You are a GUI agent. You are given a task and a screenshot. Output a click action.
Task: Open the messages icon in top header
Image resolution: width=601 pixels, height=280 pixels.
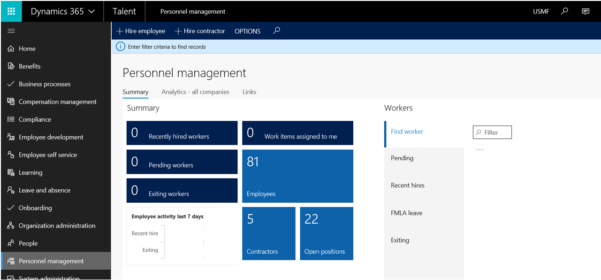(x=586, y=11)
